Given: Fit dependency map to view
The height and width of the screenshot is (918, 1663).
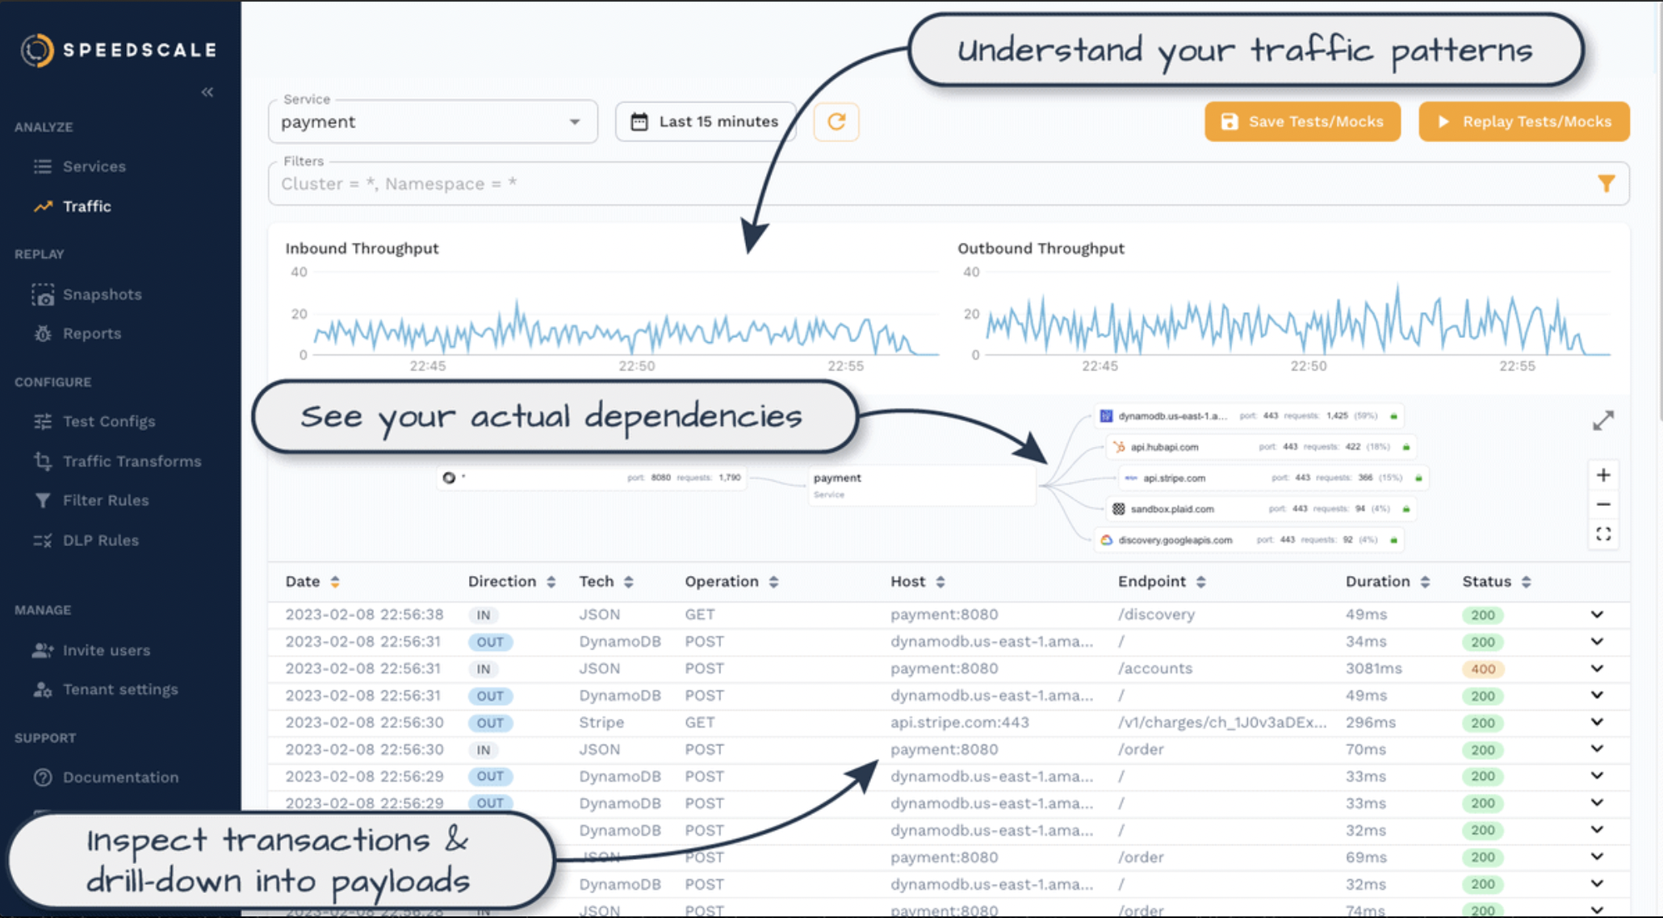Looking at the screenshot, I should pos(1603,534).
